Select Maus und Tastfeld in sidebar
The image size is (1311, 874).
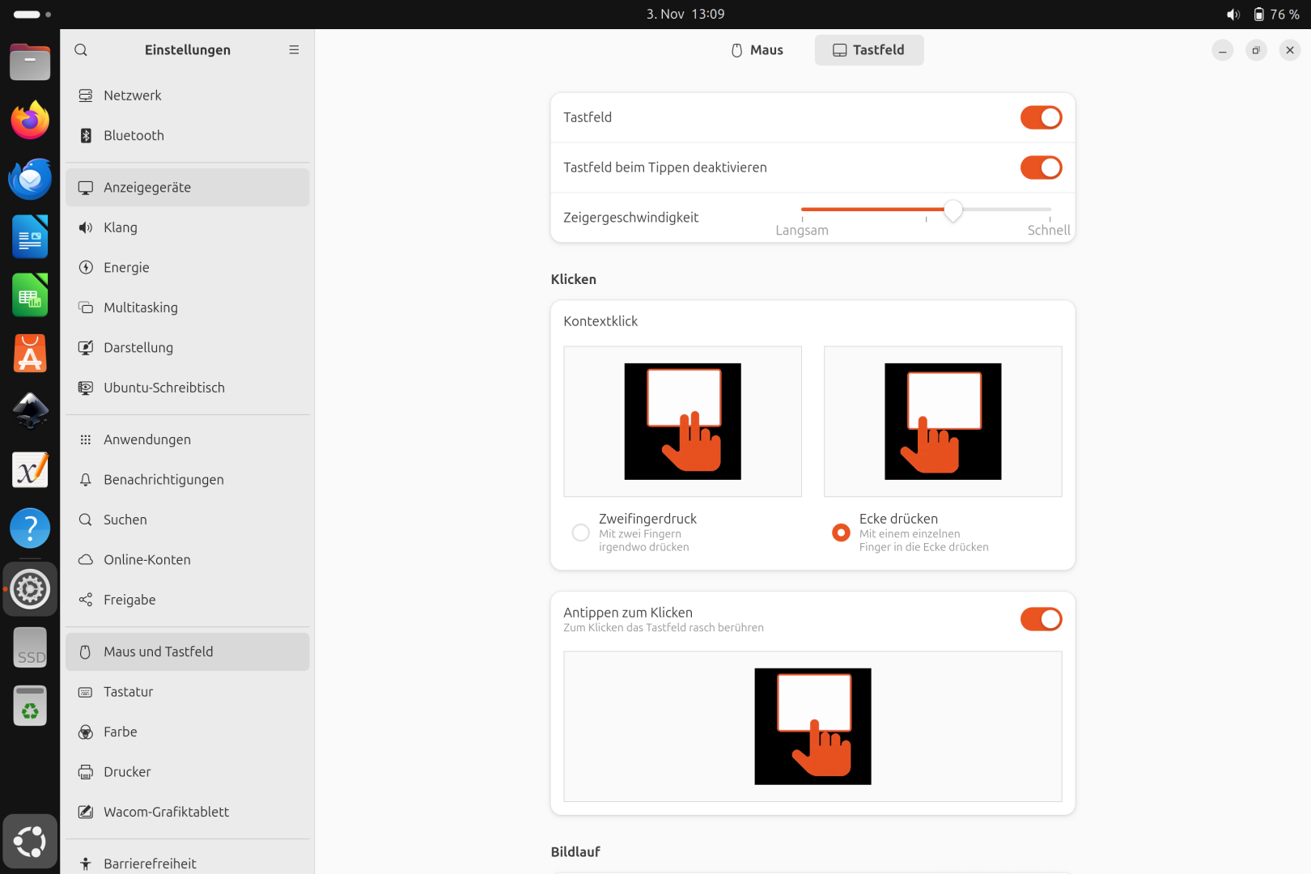coord(188,652)
